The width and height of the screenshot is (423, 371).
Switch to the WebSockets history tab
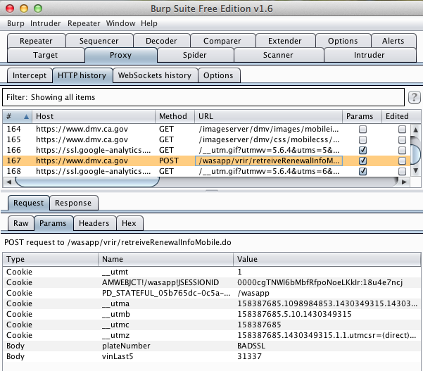click(x=154, y=75)
